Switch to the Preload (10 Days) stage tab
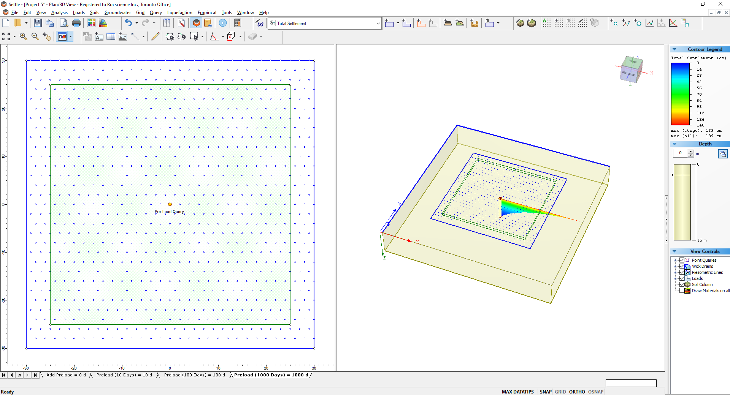The width and height of the screenshot is (730, 395). click(124, 375)
